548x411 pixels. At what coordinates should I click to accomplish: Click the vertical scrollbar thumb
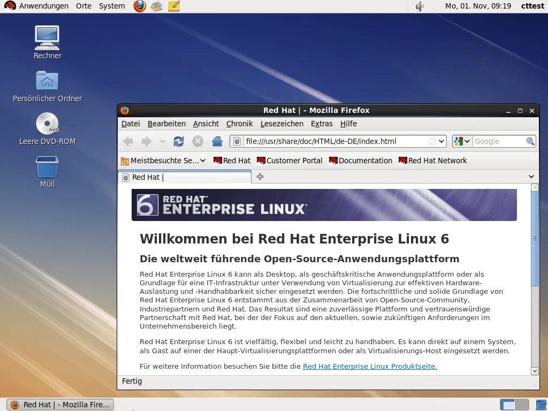pyautogui.click(x=535, y=238)
